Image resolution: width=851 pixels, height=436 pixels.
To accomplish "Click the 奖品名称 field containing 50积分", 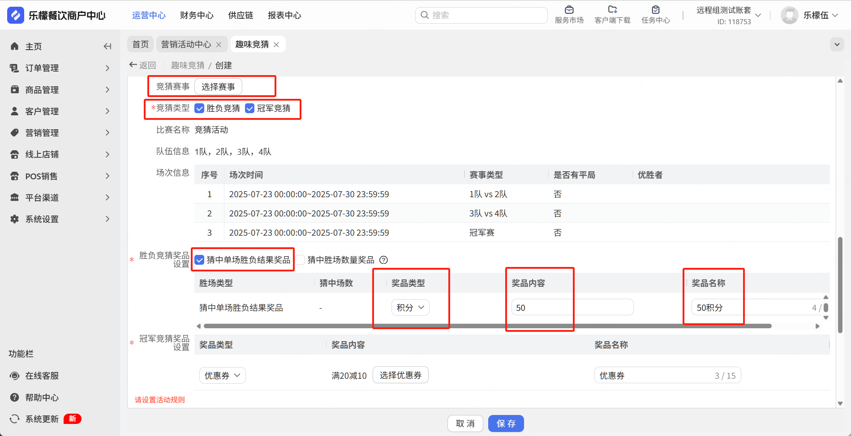I will tap(757, 308).
